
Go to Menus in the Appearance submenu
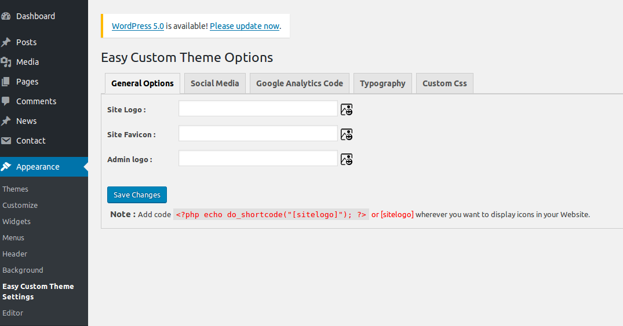[x=13, y=237]
